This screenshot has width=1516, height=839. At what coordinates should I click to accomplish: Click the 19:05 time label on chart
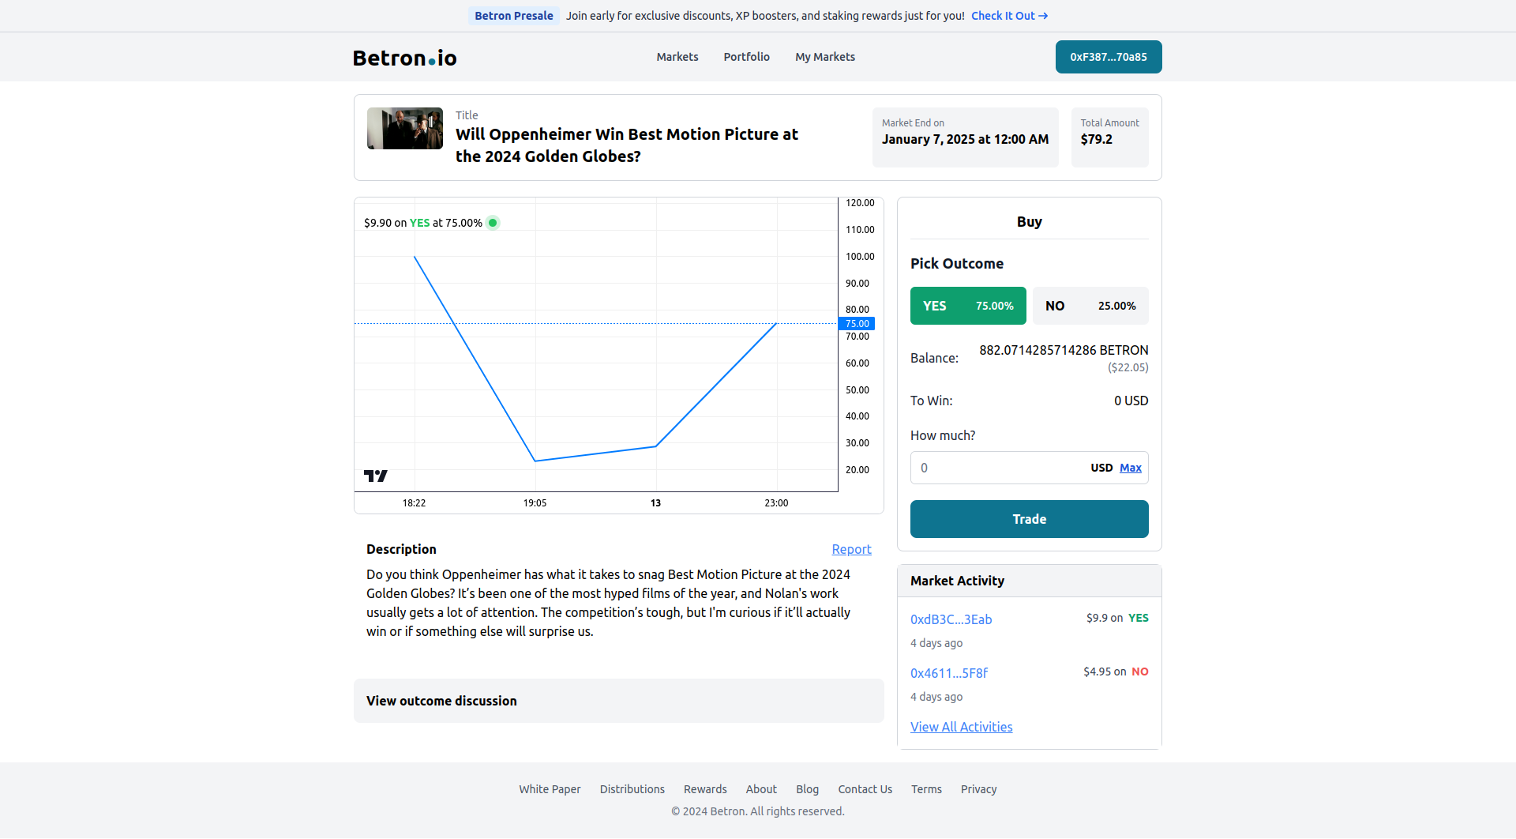point(535,503)
